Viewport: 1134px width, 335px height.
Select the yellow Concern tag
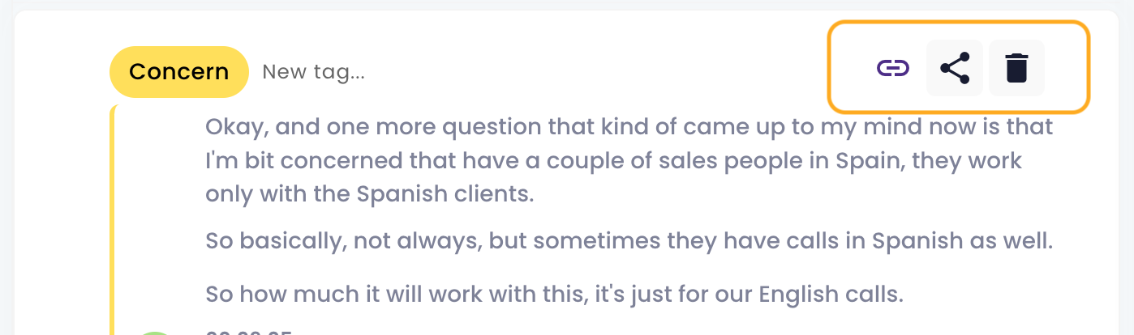178,72
